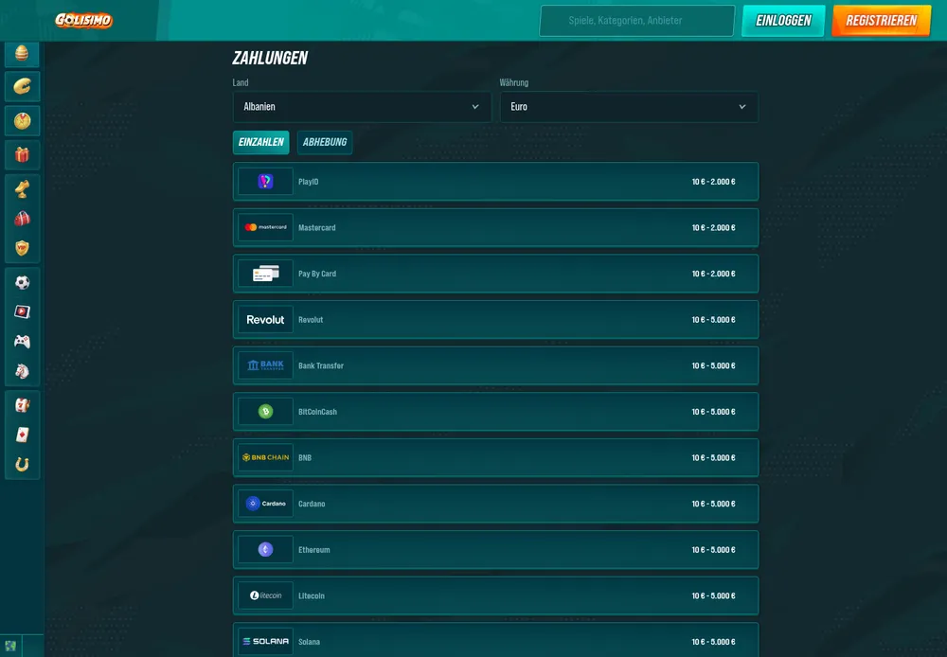Click the "Ethereum" payment name text

tap(314, 549)
